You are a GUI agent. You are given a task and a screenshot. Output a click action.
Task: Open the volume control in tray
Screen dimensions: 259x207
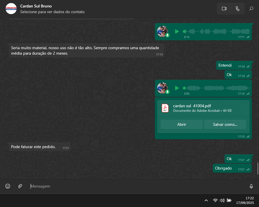[x=222, y=200]
